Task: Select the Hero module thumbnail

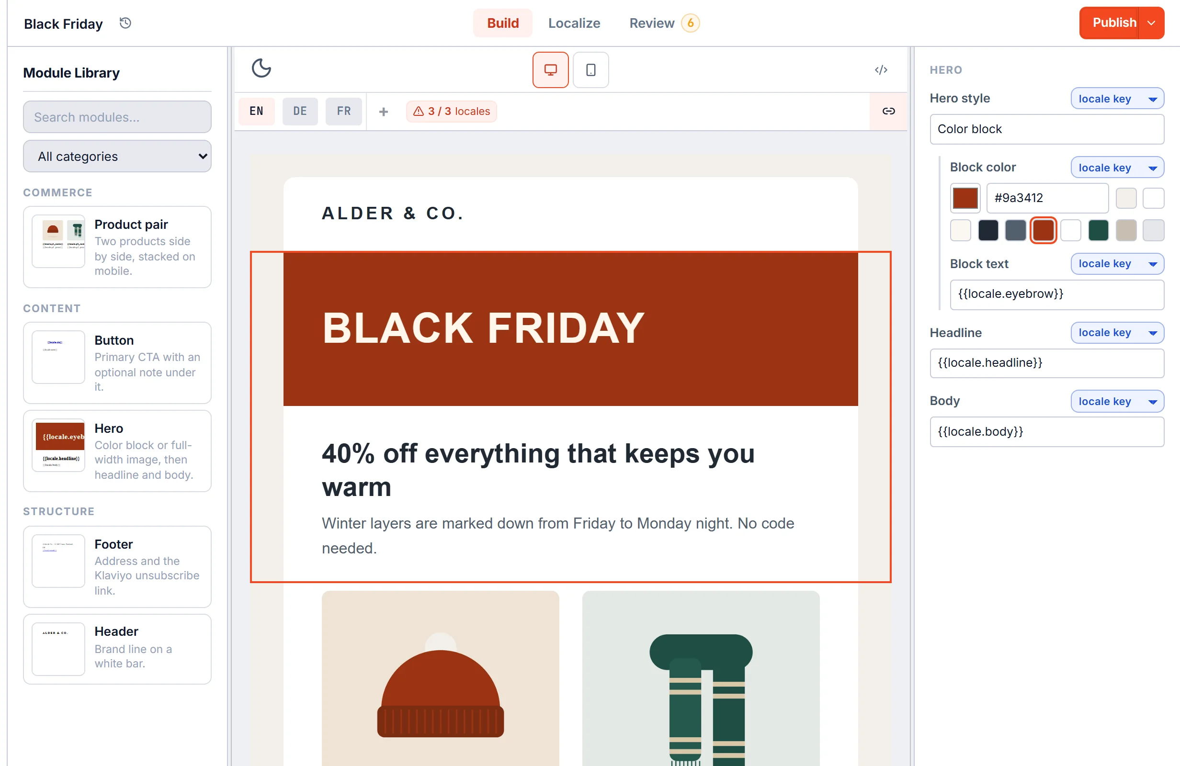Action: point(58,445)
